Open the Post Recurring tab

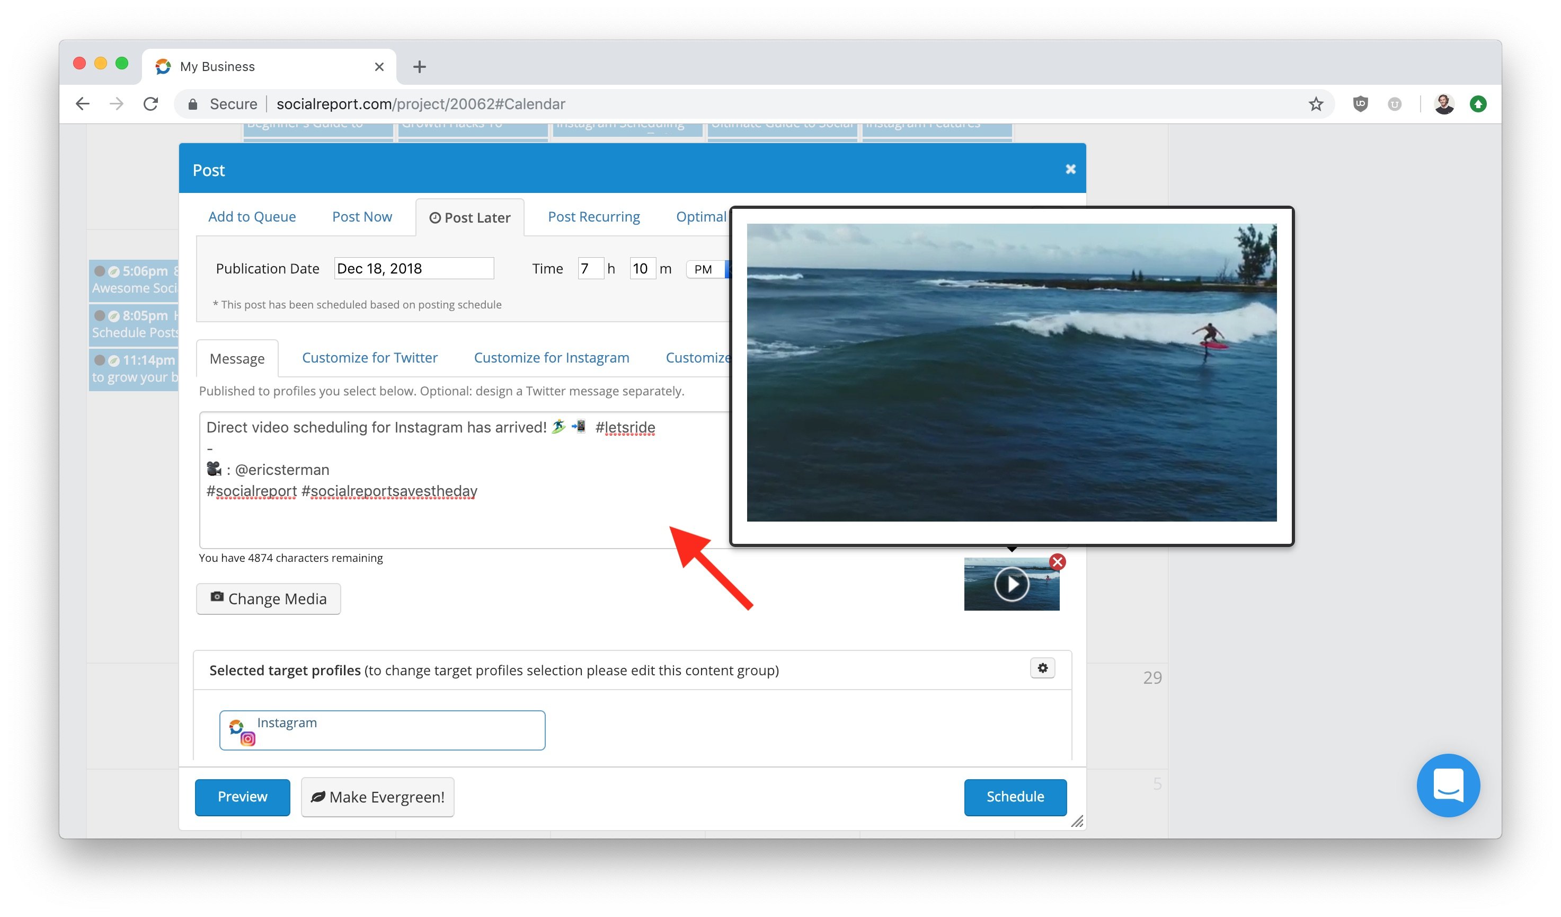pyautogui.click(x=593, y=217)
